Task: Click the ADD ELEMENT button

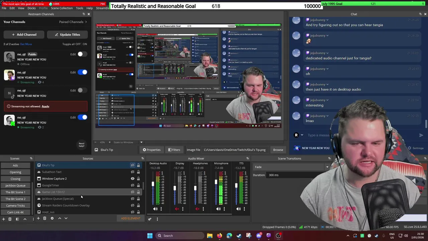Action: 131,219
